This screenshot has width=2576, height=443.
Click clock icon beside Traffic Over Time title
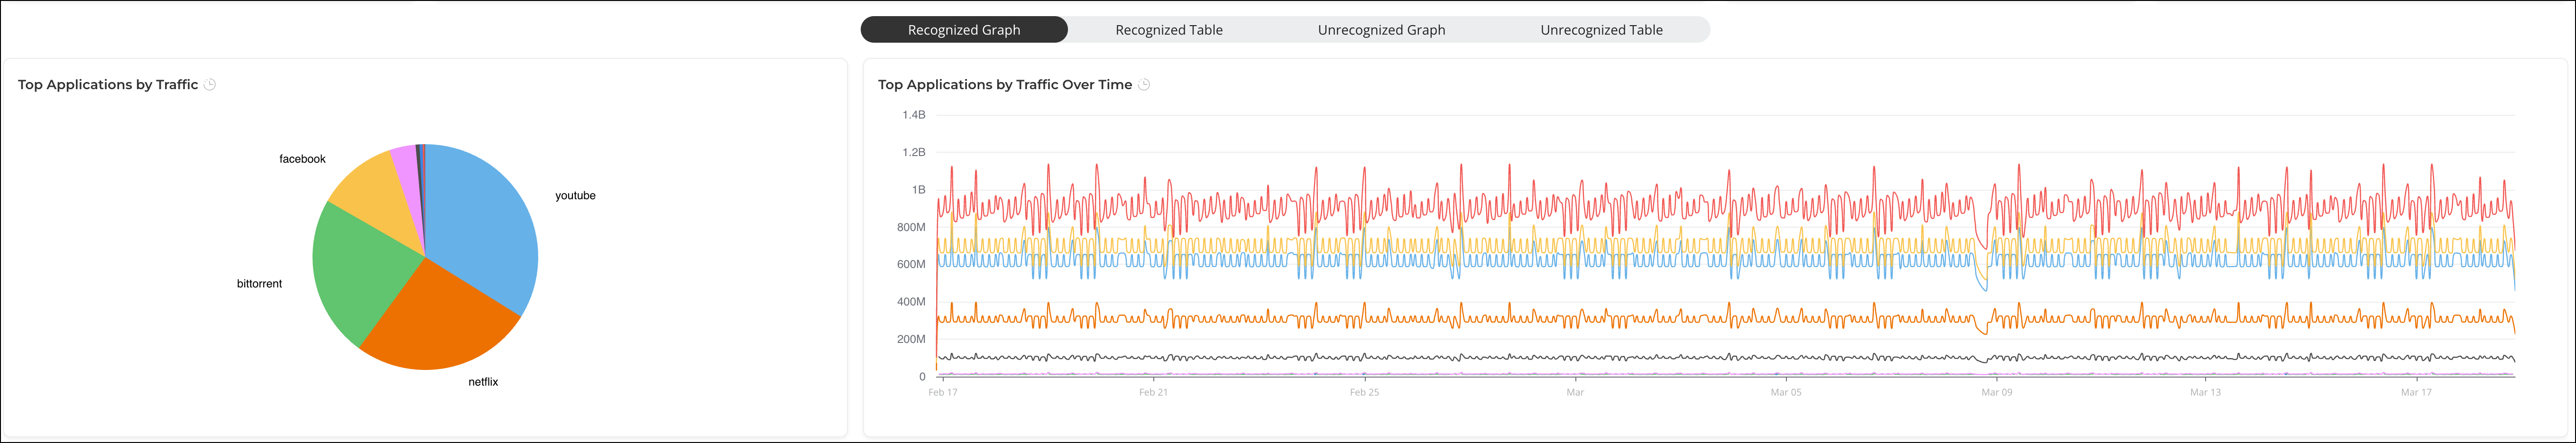(1144, 85)
